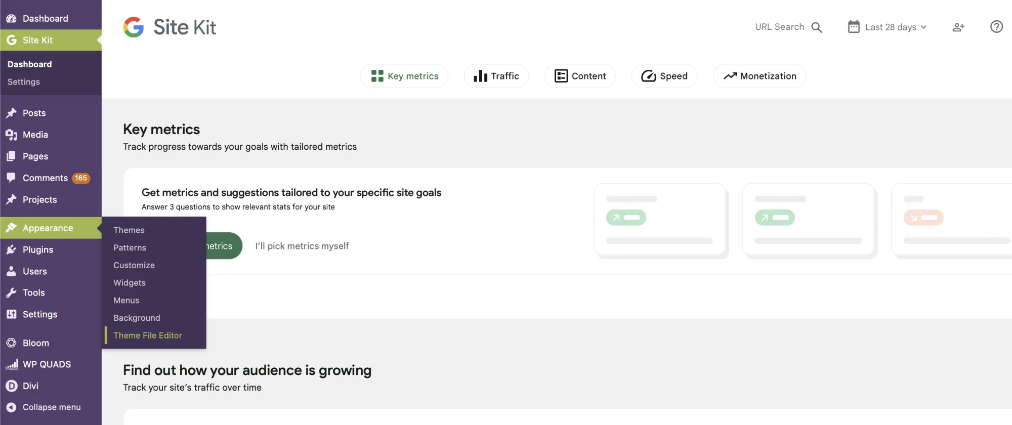Click the help question mark icon
Screen dimensions: 1012x425
pos(996,27)
